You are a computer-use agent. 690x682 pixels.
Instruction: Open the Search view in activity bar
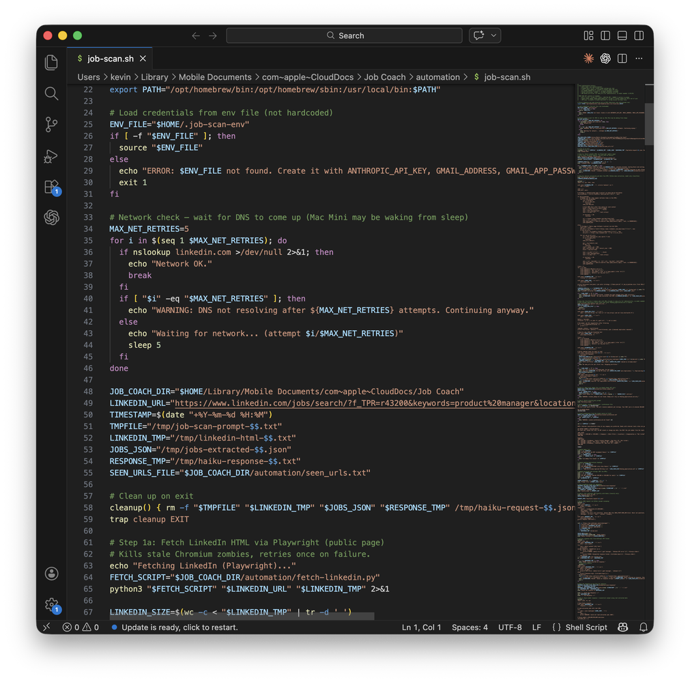(x=51, y=93)
